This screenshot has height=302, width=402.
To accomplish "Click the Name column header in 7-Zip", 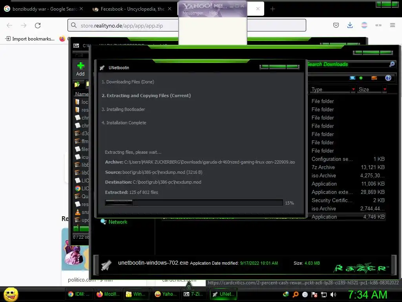I will [x=82, y=94].
